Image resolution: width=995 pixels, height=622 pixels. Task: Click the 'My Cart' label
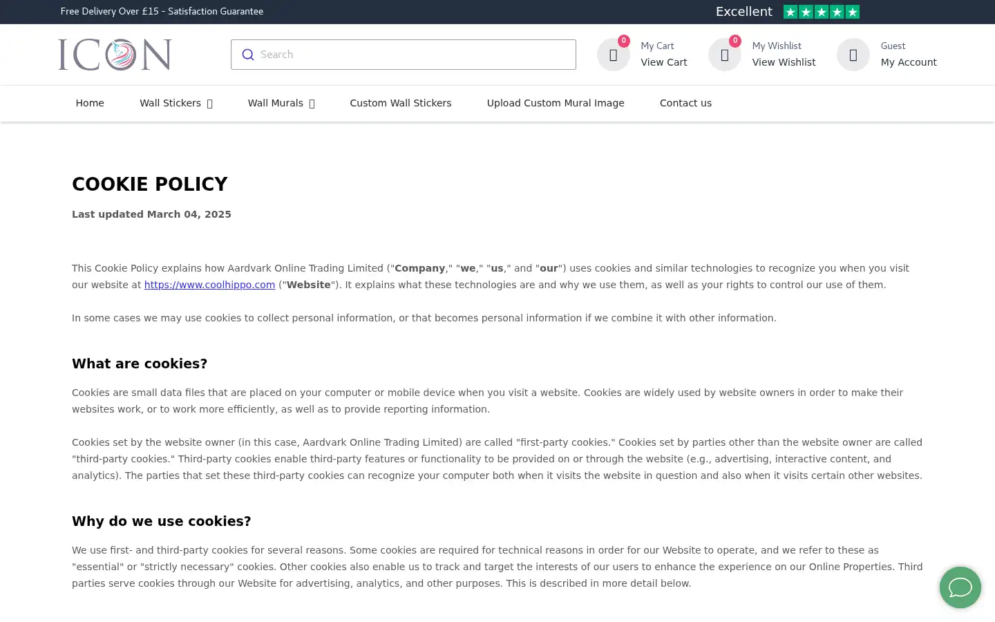657,46
